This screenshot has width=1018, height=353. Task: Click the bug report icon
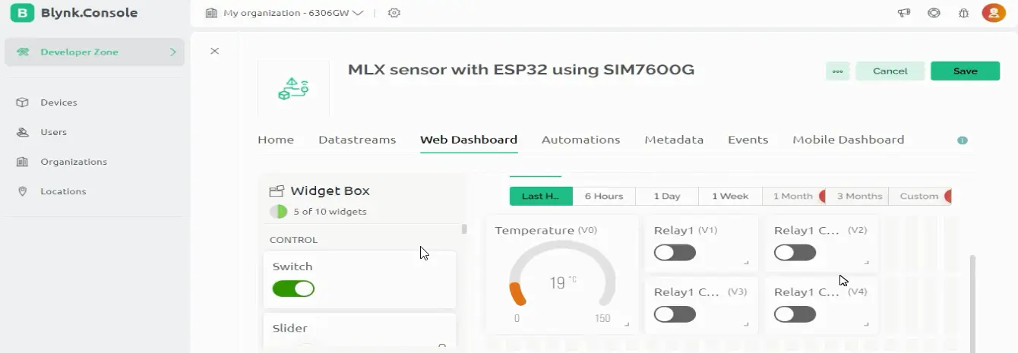tap(963, 13)
